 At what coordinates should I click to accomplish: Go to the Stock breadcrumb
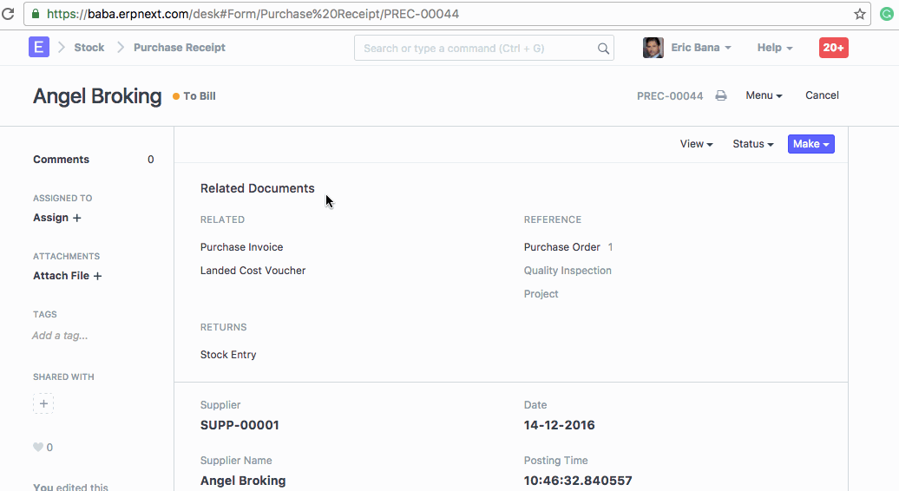point(89,48)
